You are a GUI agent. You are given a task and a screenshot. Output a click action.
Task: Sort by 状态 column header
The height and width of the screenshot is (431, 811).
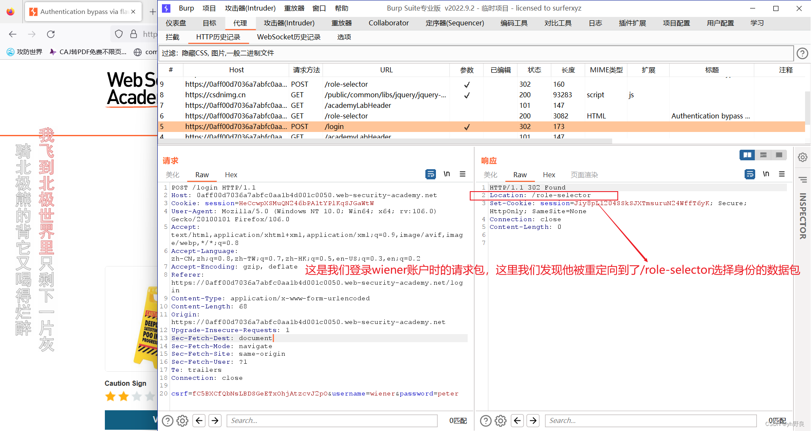[534, 70]
